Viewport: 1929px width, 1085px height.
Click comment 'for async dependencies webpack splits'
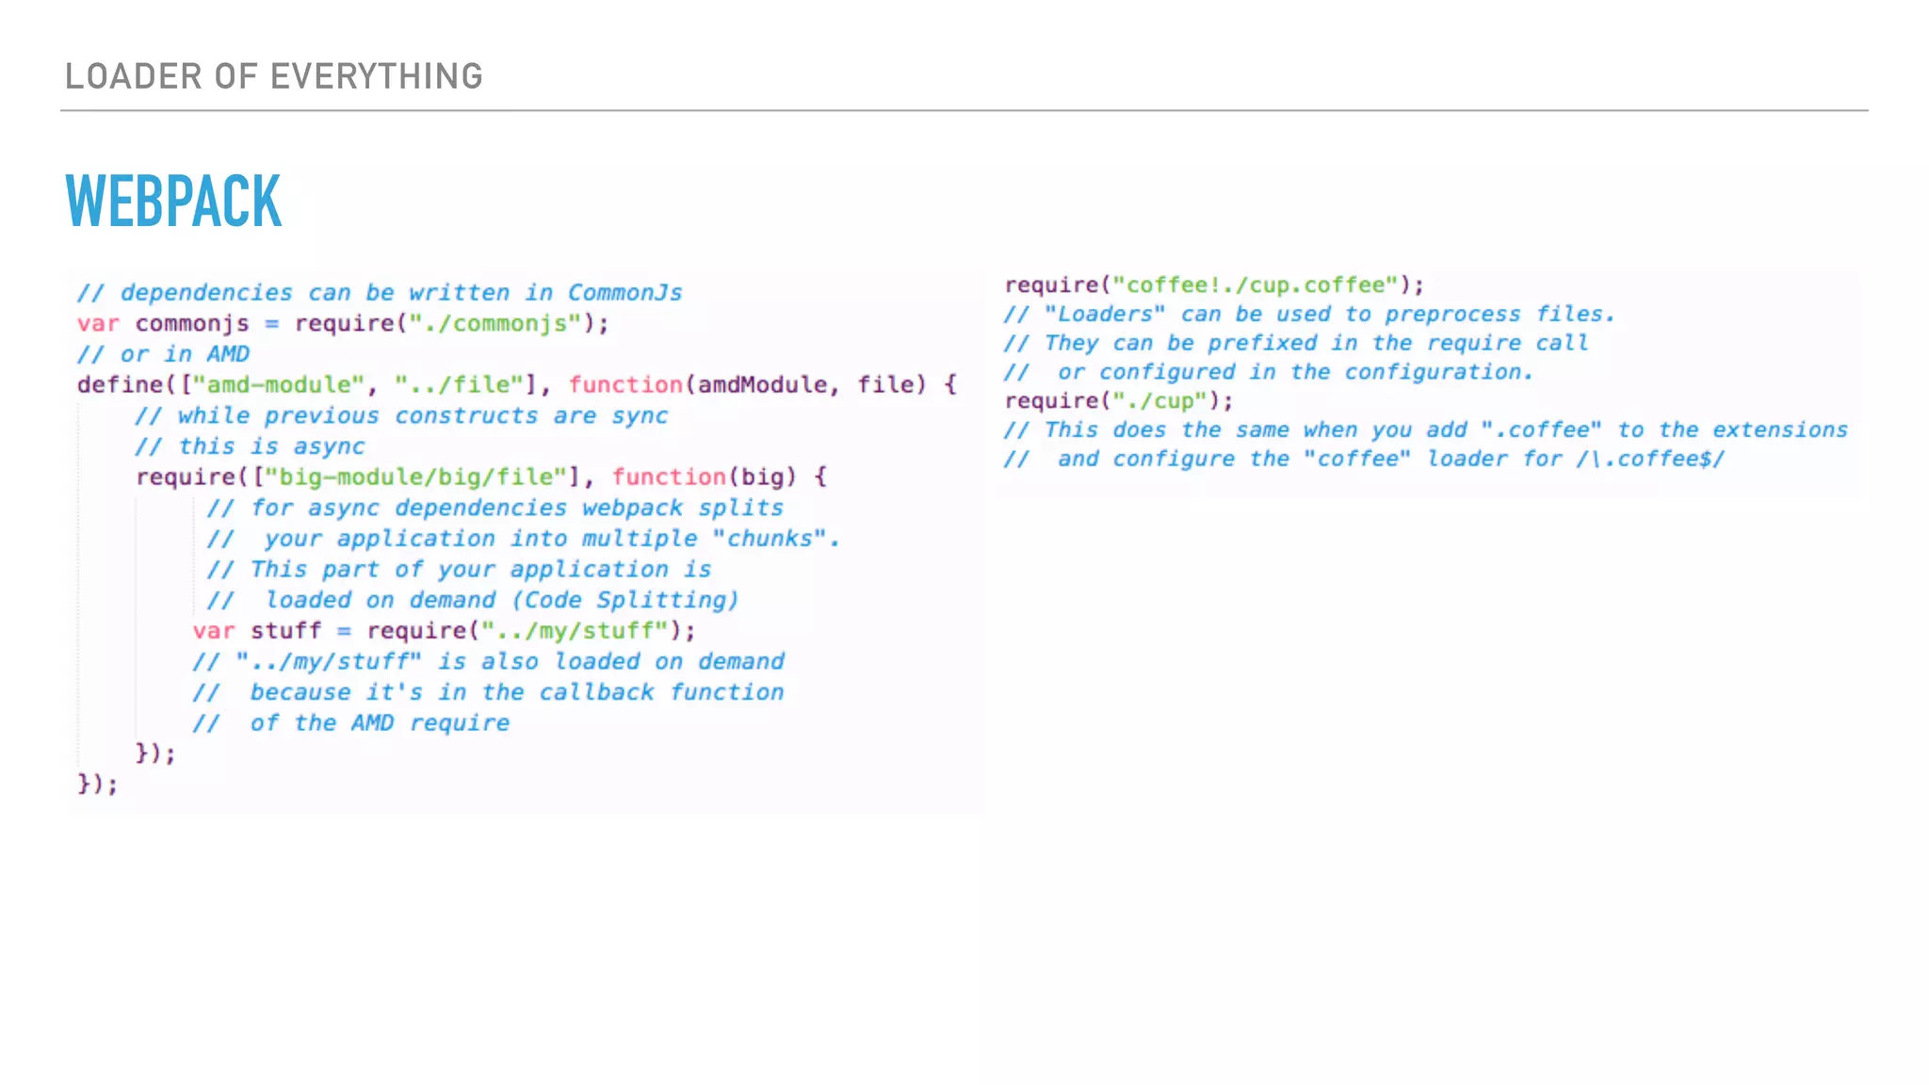(x=495, y=509)
